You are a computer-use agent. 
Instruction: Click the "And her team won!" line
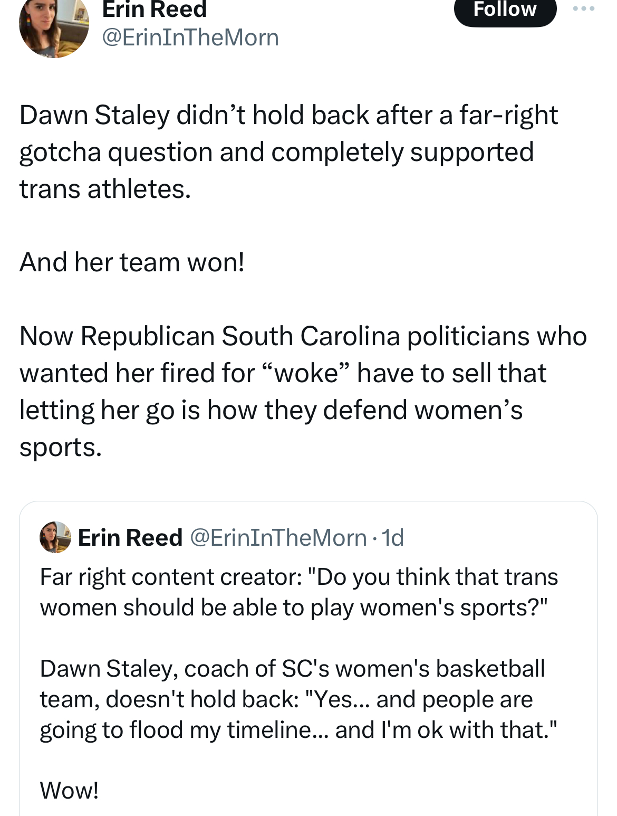coord(132,262)
